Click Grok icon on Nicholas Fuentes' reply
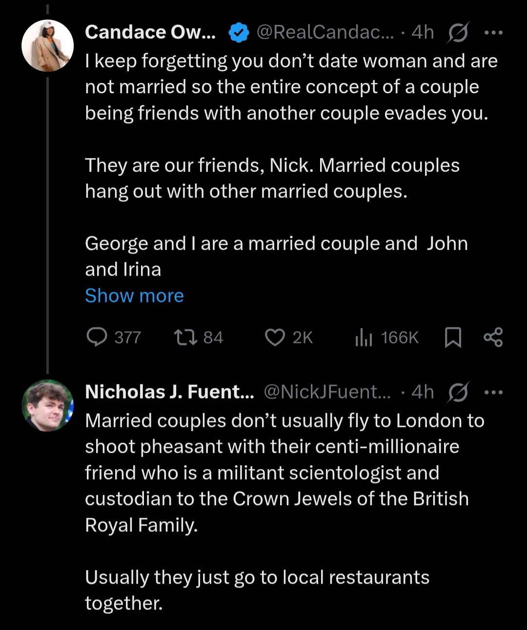 click(458, 392)
